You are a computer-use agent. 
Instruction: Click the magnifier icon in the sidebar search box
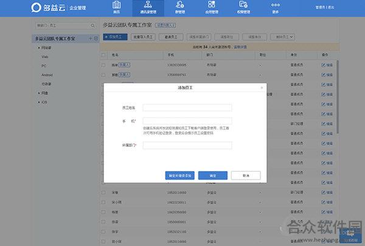(92, 26)
